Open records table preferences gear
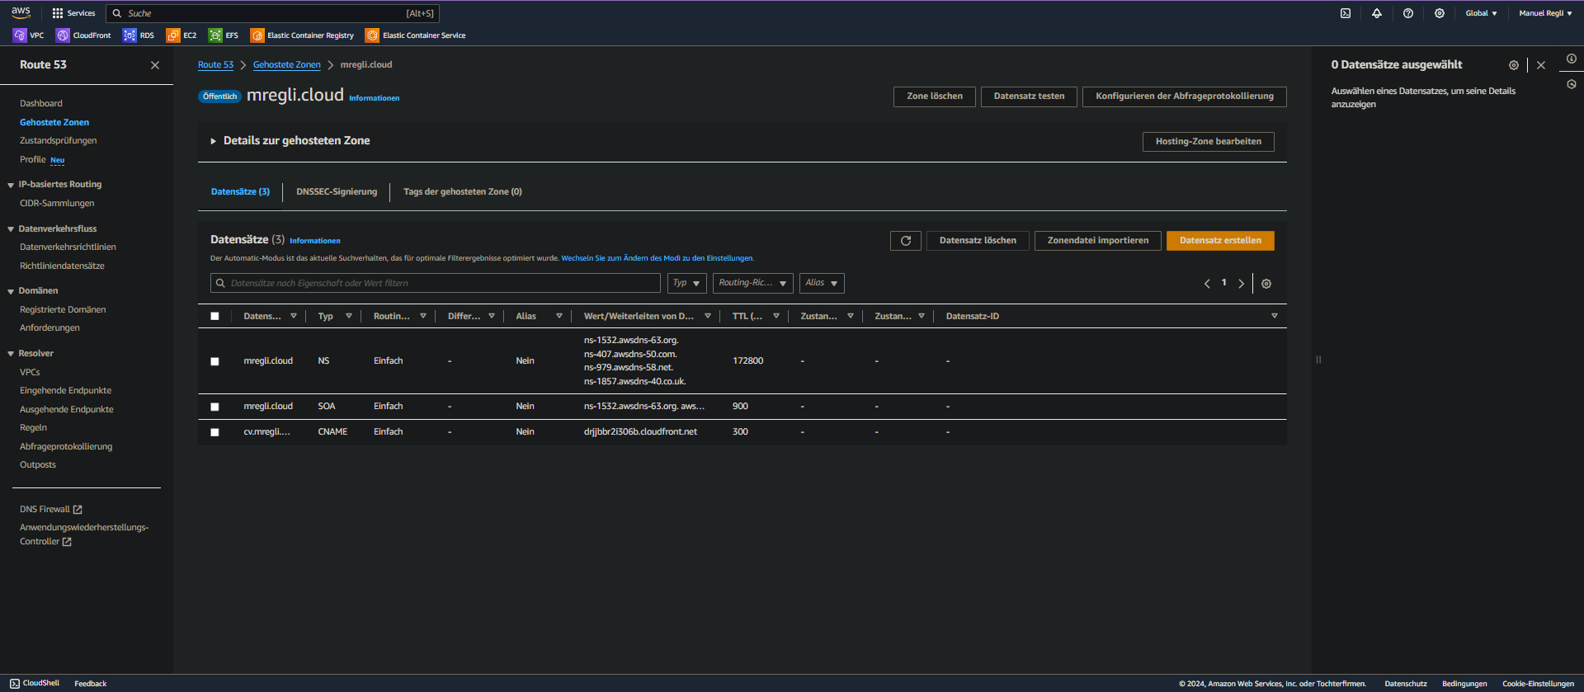 1266,284
